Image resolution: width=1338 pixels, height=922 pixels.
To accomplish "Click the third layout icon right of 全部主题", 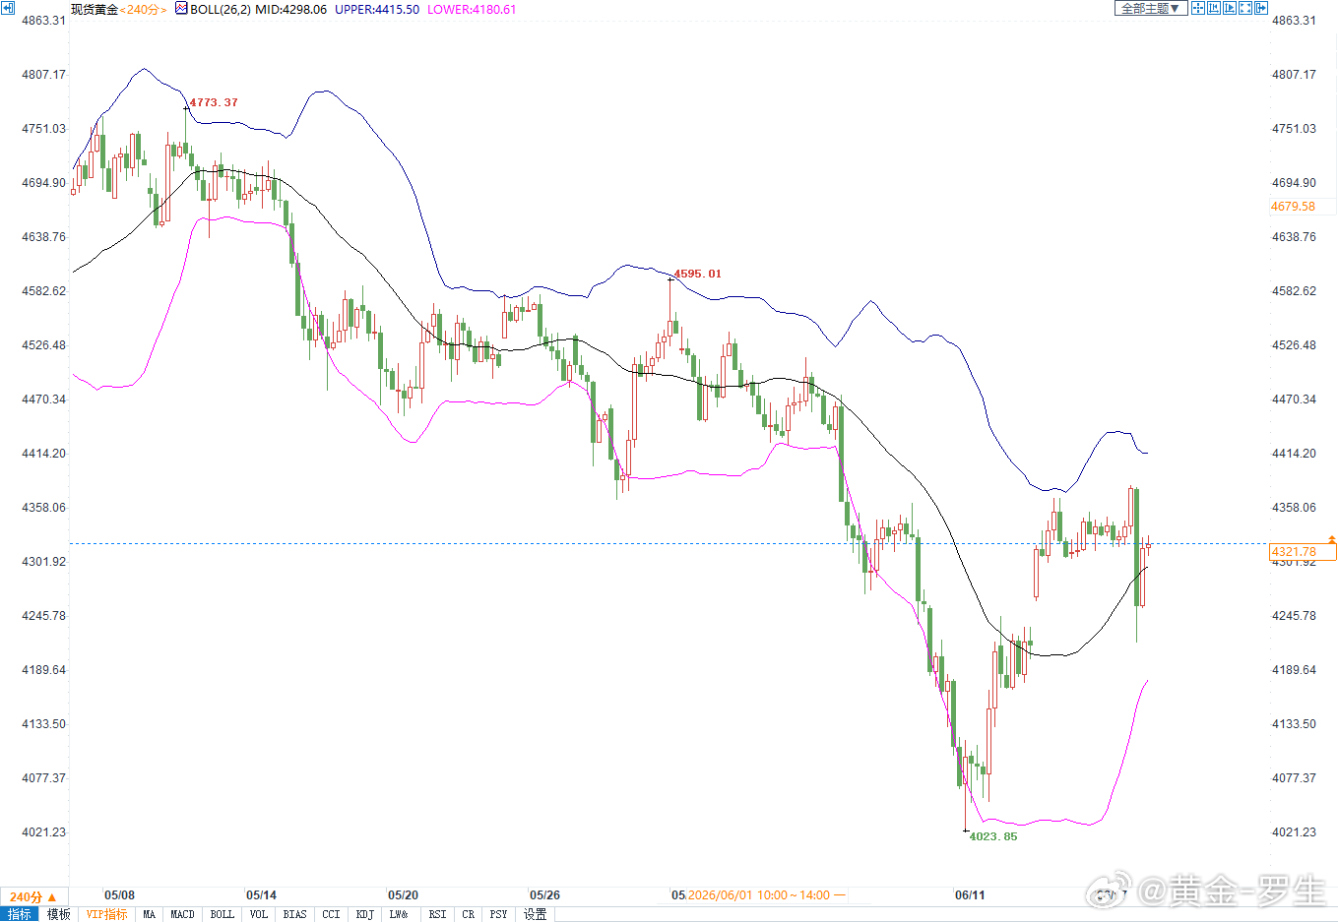I will [x=1230, y=9].
